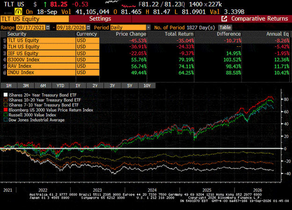Image resolution: width=292 pixels, height=210 pixels.
Task: Open the start date calendar picker icon
Action: click(x=48, y=28)
